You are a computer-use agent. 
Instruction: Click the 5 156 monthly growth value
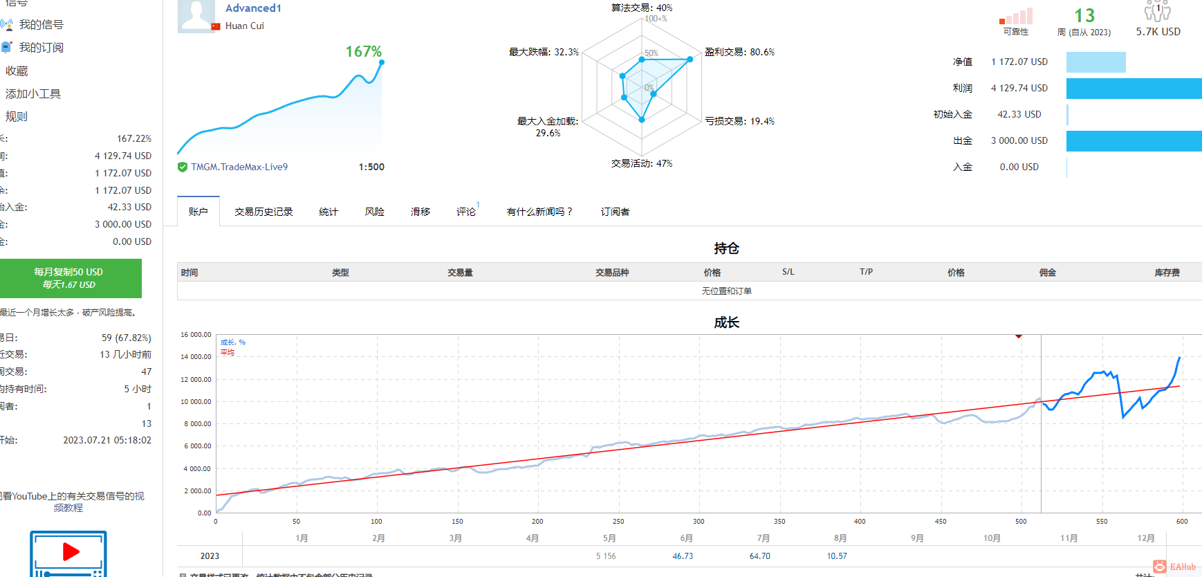pos(606,556)
